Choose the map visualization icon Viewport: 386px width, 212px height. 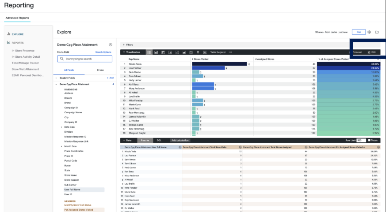[198, 52]
